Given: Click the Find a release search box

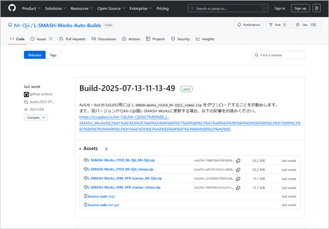Looking at the screenshot, I should 279,55.
